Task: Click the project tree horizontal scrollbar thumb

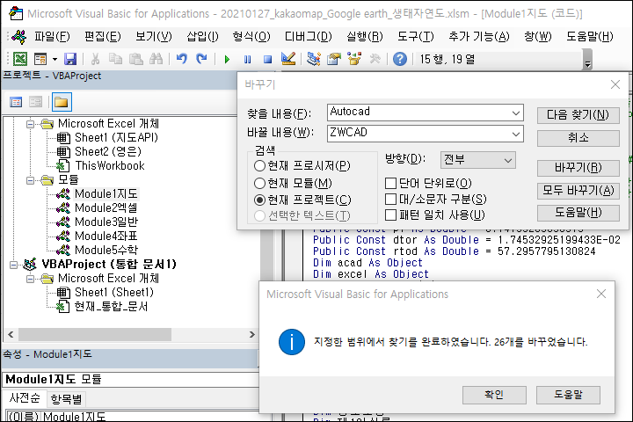Action: tap(95, 334)
